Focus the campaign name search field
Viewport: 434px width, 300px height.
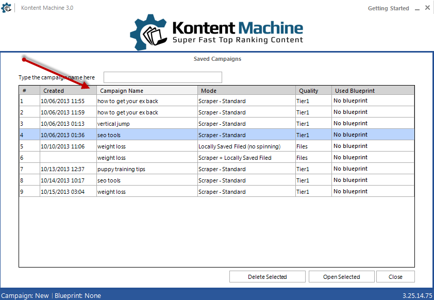point(163,77)
